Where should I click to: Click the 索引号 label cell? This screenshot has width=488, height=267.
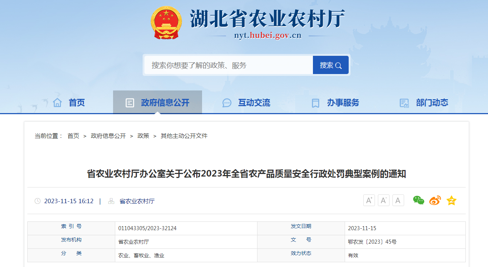point(71,228)
